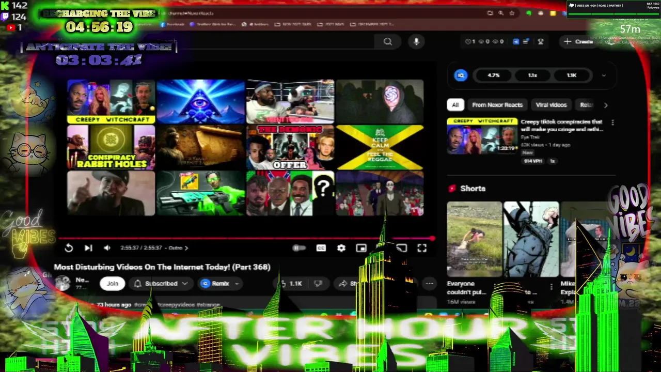661x372 pixels.
Task: Open the Subscribed notification dropdown
Action: [161, 283]
